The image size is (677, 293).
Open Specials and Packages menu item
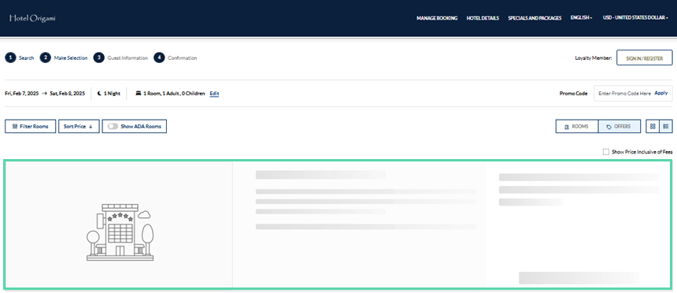[x=535, y=18]
